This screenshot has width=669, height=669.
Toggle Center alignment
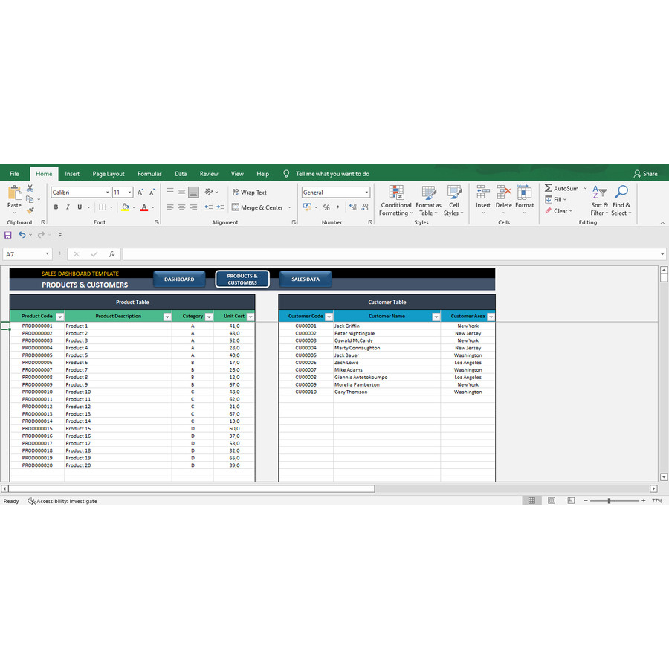[182, 207]
